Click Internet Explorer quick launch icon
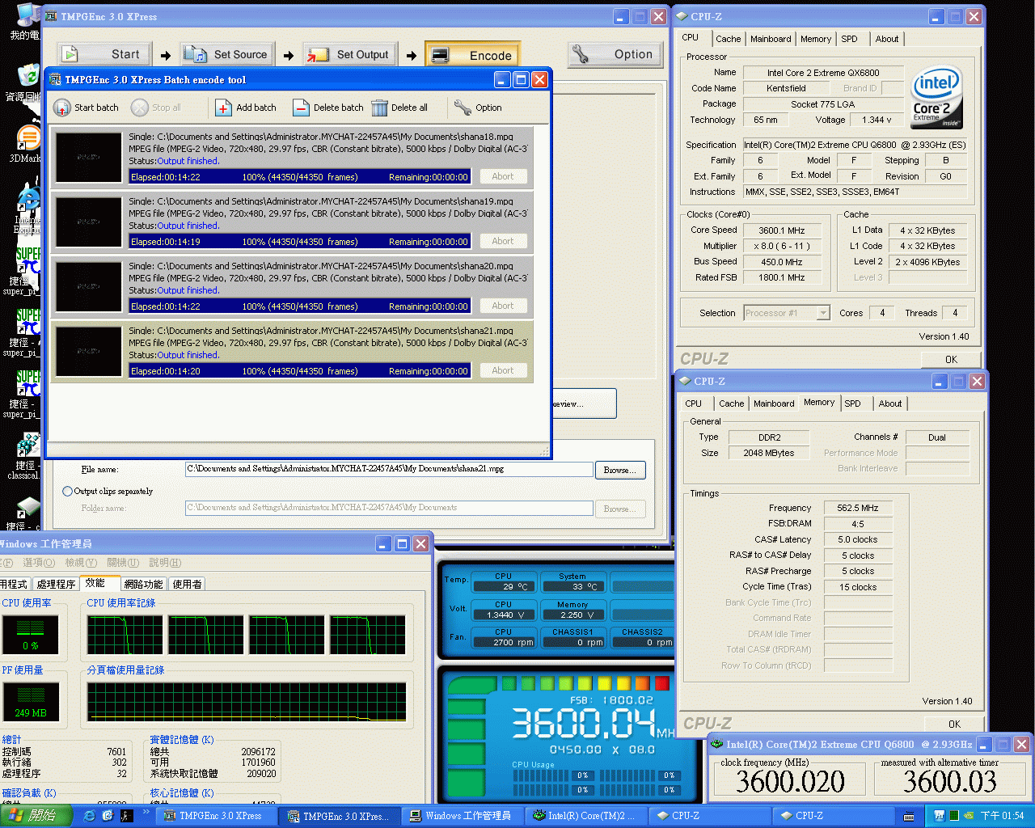Screen dimensions: 1035x828 pos(90,816)
